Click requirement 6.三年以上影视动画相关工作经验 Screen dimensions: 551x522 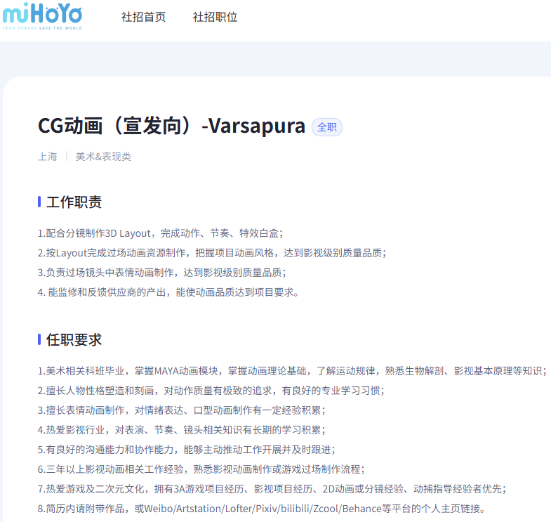[201, 469]
